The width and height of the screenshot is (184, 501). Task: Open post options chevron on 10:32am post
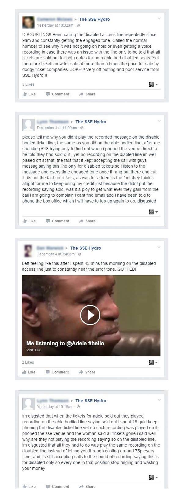pos(159,19)
